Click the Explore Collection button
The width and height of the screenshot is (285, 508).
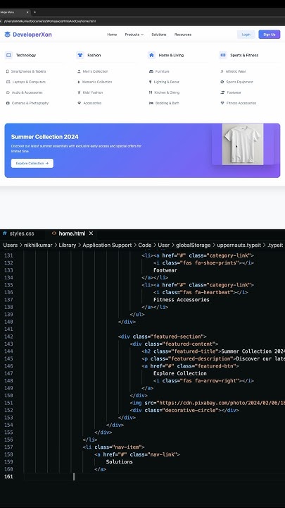point(32,163)
